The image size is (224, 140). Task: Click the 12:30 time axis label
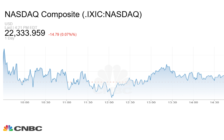130,102
